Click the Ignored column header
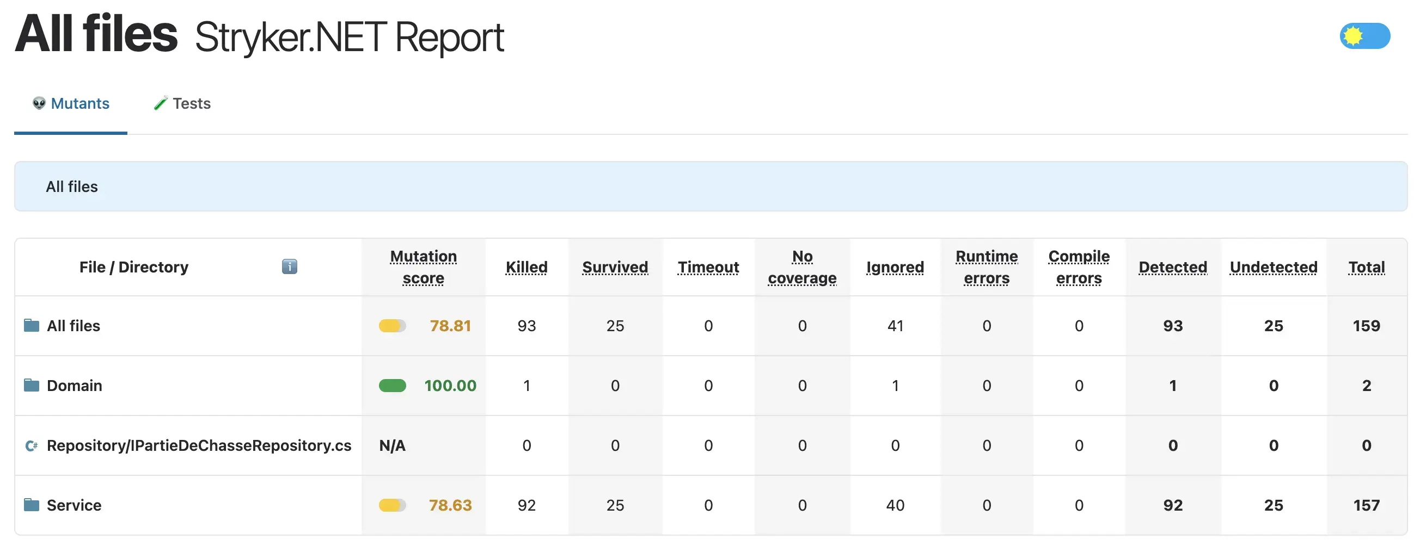This screenshot has height=546, width=1420. pos(895,267)
